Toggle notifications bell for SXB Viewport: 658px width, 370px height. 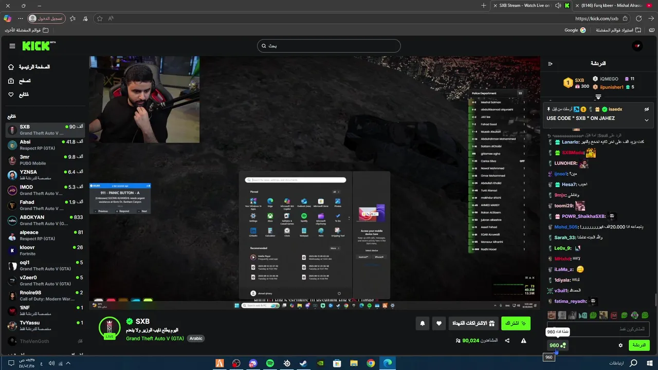tap(423, 323)
